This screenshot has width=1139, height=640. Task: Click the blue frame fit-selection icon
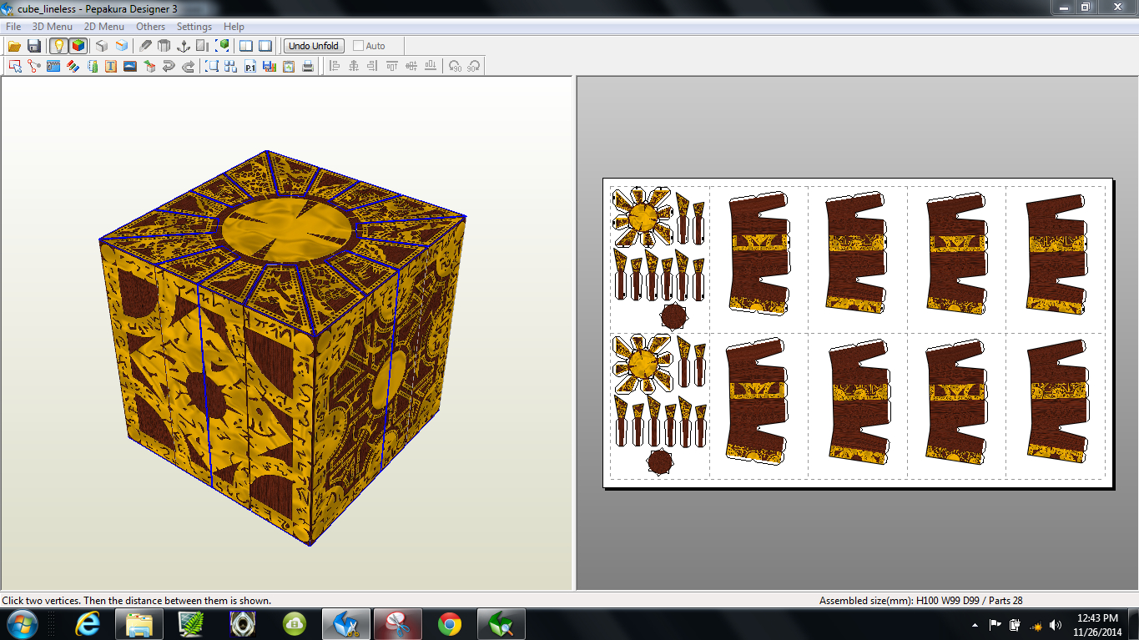pyautogui.click(x=212, y=66)
